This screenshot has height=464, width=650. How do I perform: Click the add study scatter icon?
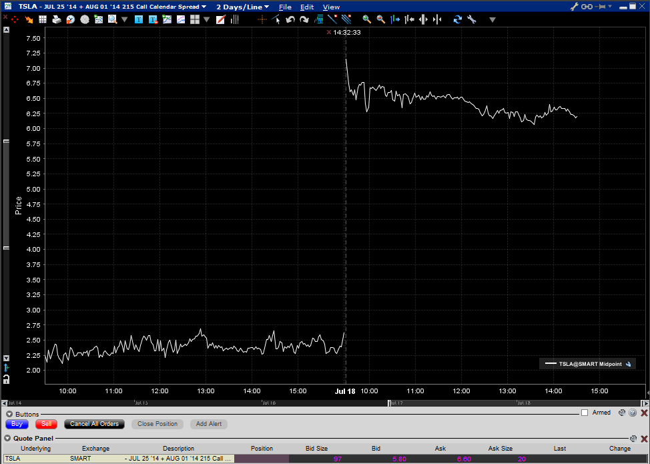coord(99,19)
